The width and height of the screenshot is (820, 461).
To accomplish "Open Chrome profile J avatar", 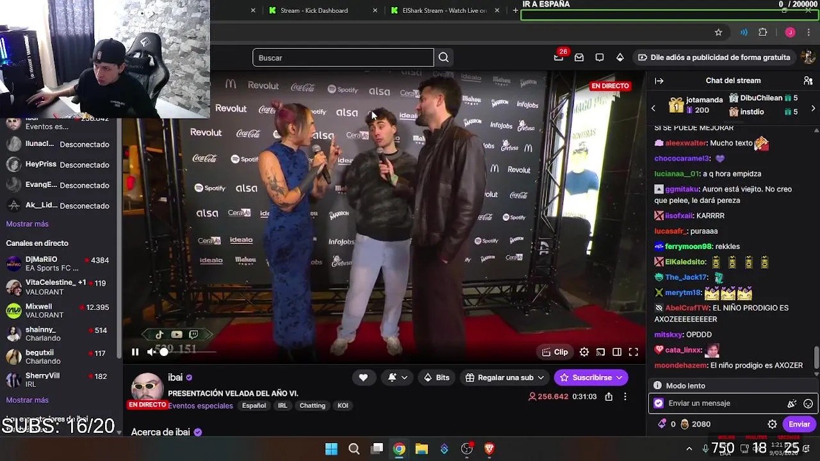I will [x=790, y=32].
